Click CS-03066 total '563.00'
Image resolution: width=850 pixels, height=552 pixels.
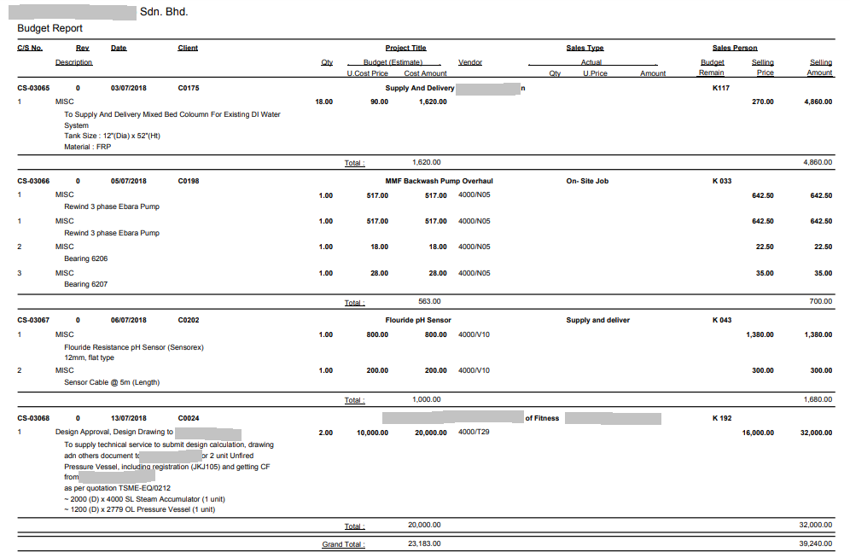[429, 301]
